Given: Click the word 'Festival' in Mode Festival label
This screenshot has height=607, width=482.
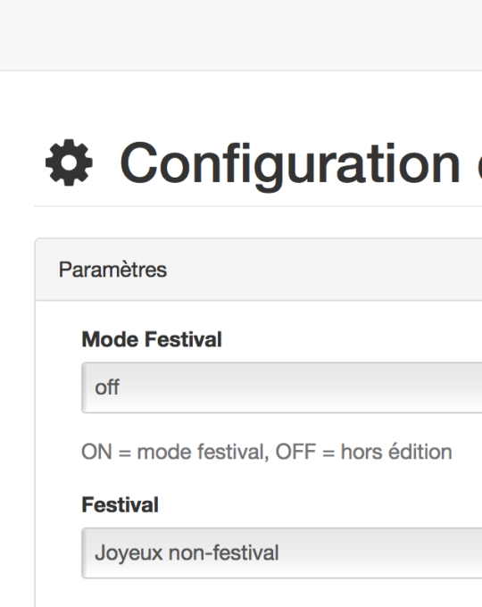Looking at the screenshot, I should click(183, 339).
